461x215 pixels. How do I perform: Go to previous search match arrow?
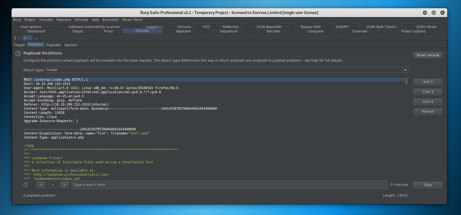pos(41,185)
